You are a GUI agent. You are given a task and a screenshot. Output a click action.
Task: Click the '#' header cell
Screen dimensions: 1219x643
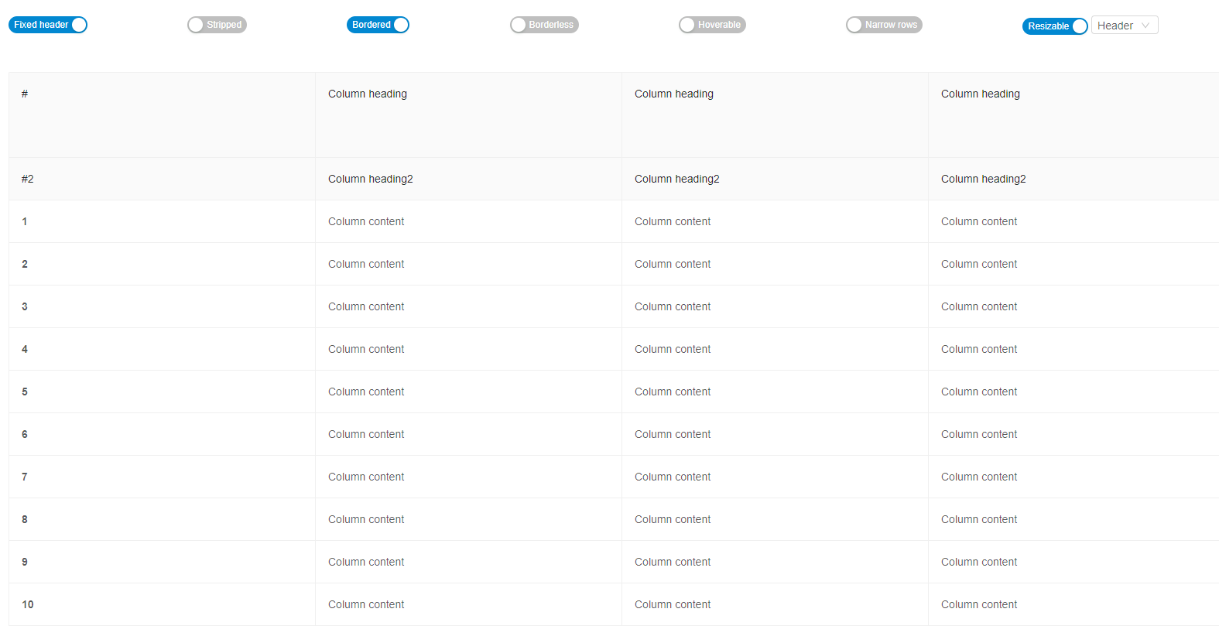(x=162, y=115)
